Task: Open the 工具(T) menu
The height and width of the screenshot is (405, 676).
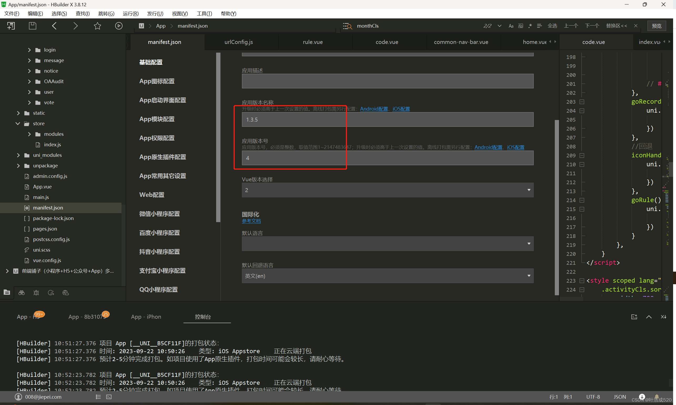Action: [204, 14]
